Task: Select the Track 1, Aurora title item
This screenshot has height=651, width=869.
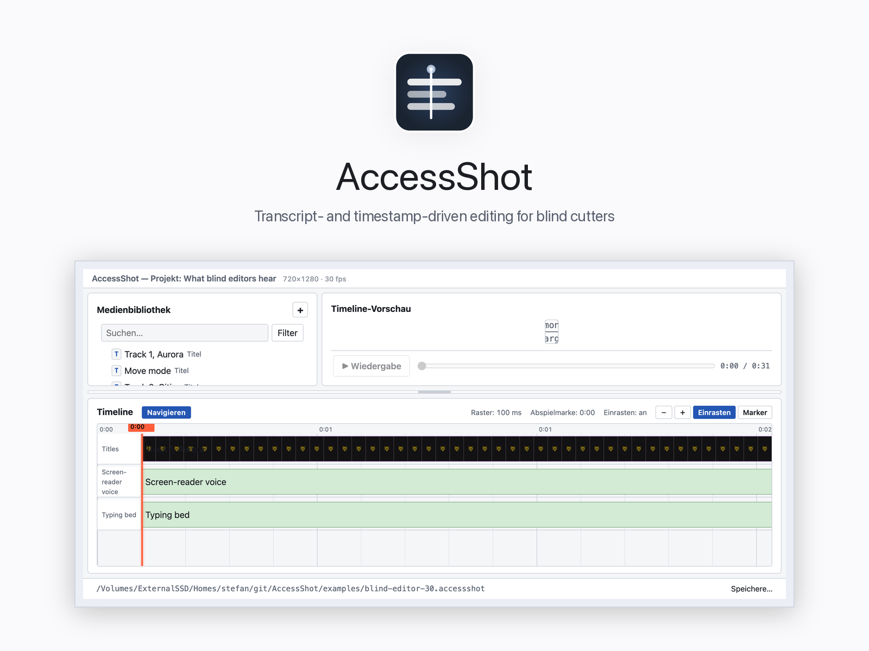Action: [163, 354]
